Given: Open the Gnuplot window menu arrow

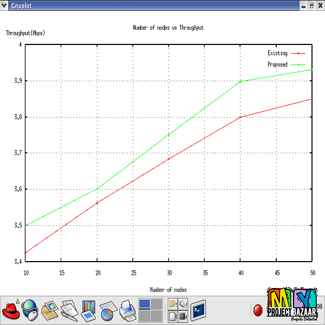Looking at the screenshot, I should (x=4, y=5).
